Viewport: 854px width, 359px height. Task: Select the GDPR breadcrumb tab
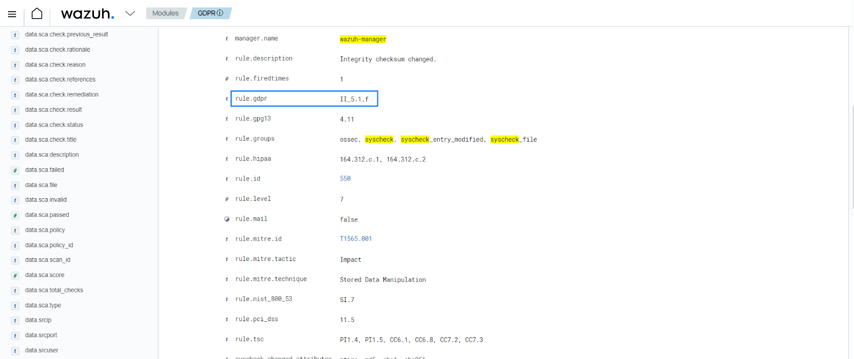pyautogui.click(x=207, y=13)
